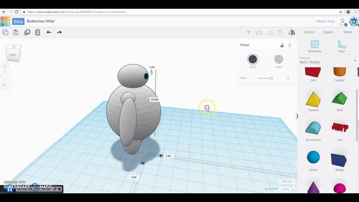
Task: Click the Tinkercad logo
Action: pyautogui.click(x=5, y=21)
